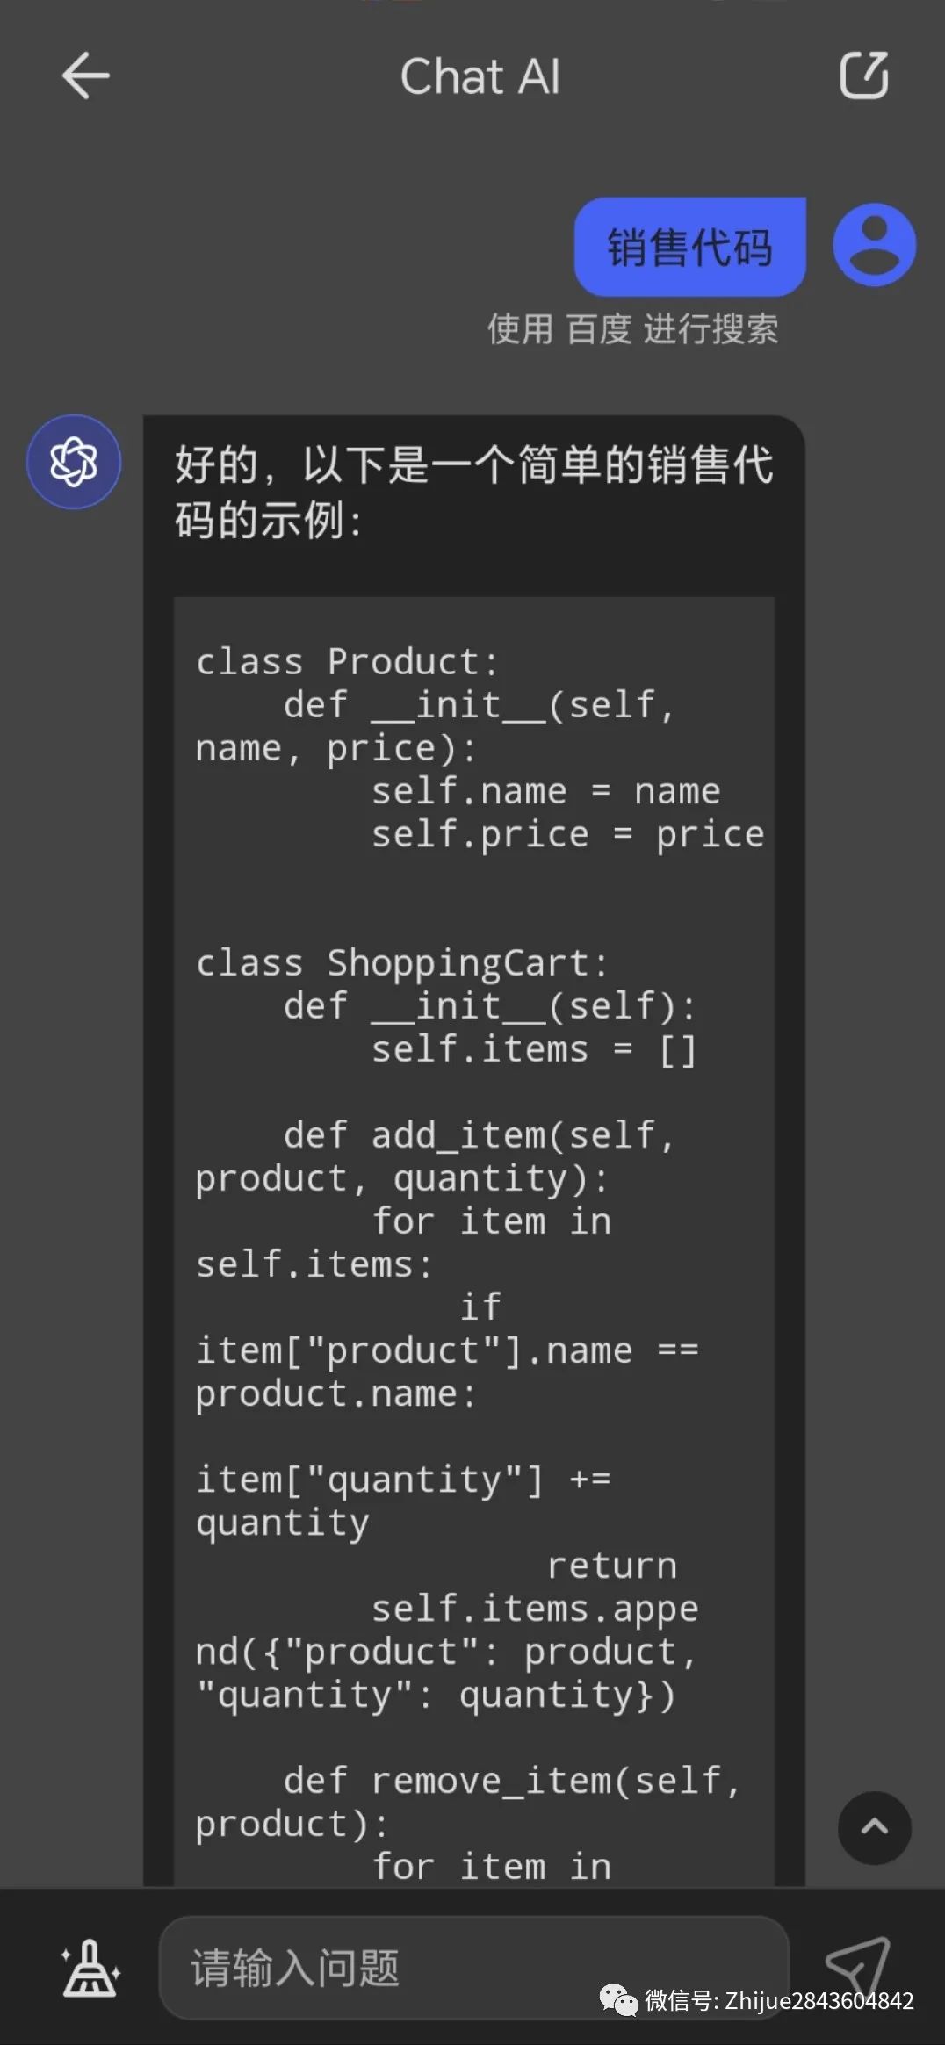Send message with paper plane icon

(858, 1966)
